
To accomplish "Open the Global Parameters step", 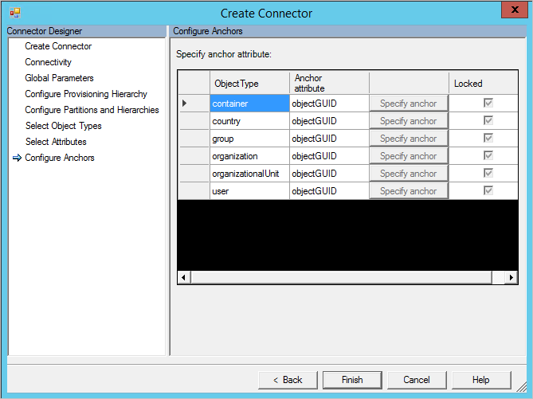I will click(x=59, y=78).
